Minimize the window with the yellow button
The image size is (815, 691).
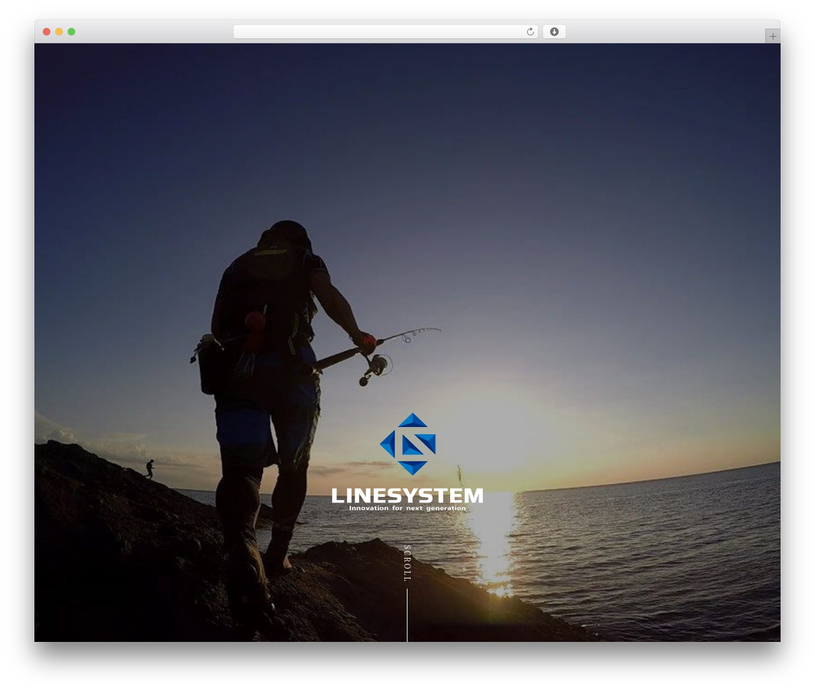click(59, 32)
